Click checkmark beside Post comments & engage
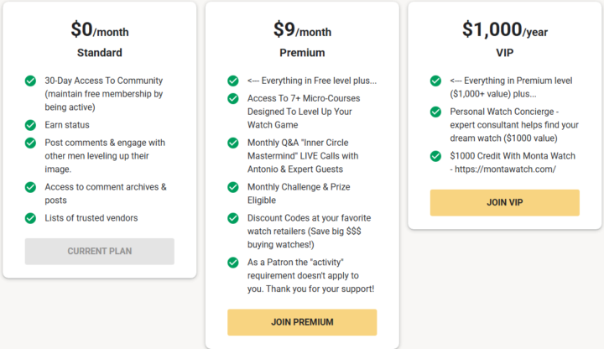The image size is (604, 349). pos(31,143)
